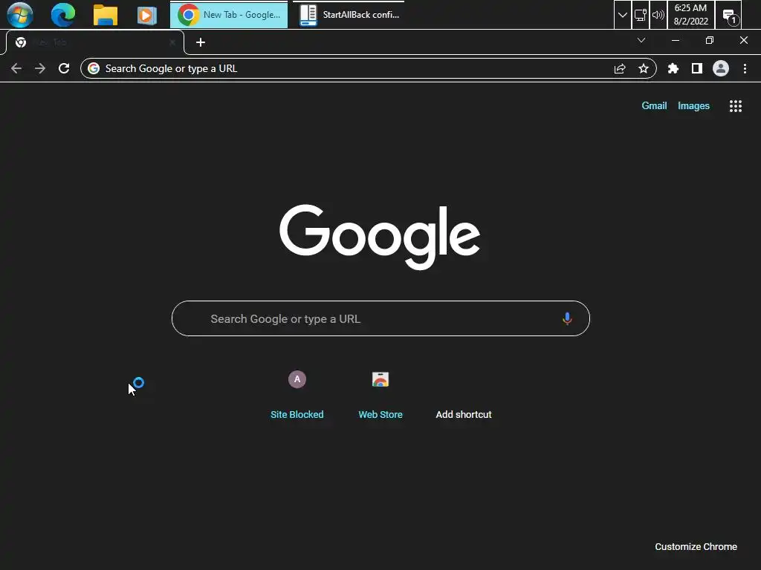Open the network tray icon
This screenshot has height=570, width=761.
pyautogui.click(x=640, y=15)
